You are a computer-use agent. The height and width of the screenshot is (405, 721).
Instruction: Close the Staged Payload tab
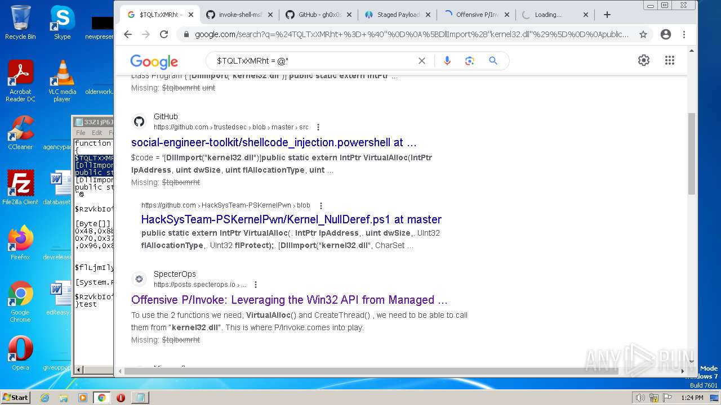[x=428, y=15]
